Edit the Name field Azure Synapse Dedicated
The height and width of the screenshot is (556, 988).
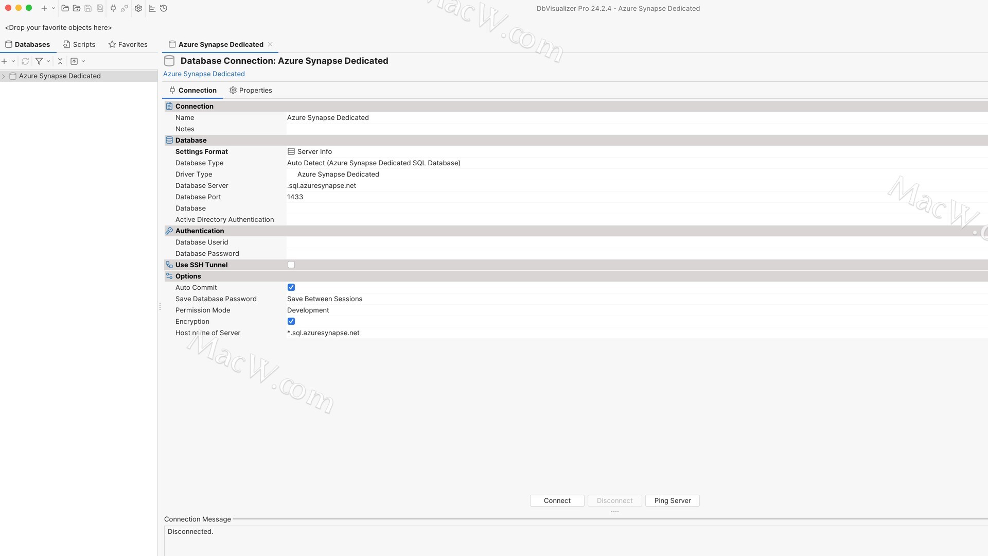(x=637, y=117)
